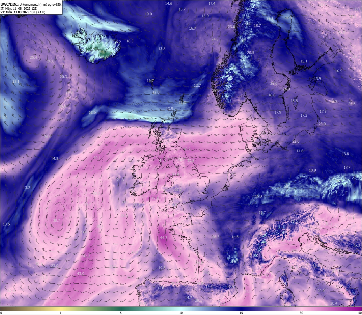Click the 14.7 value over Spain
This screenshot has width=362, height=315.
coord(189,298)
